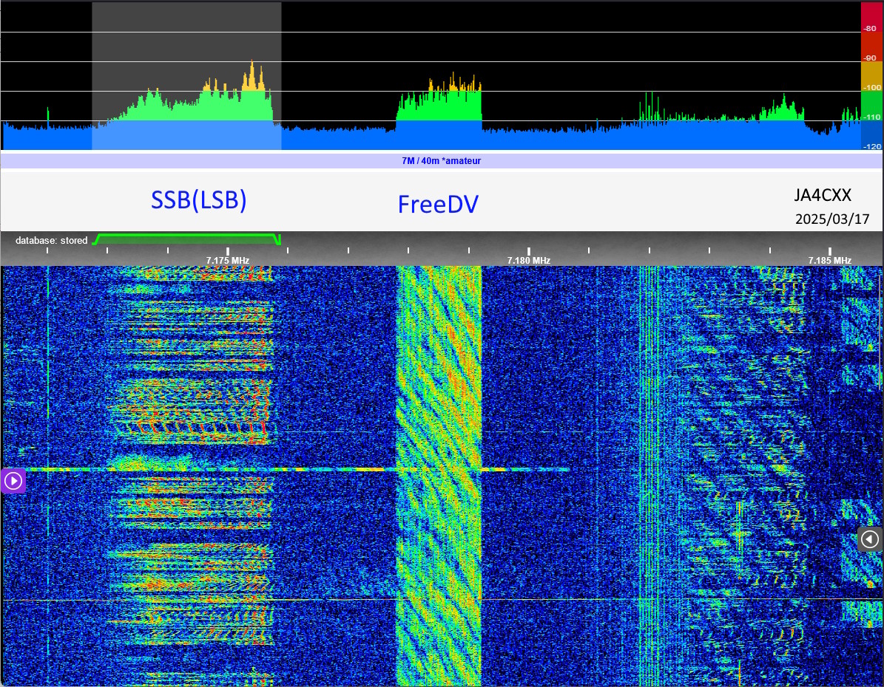Click the -100 dB scale label

(x=872, y=87)
